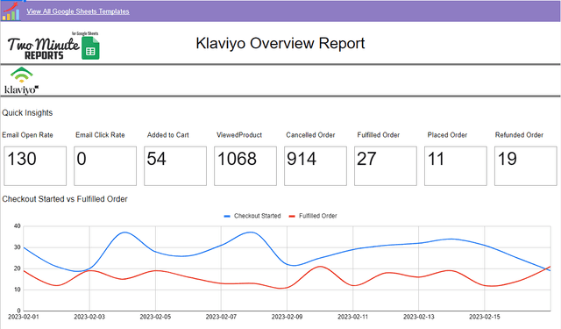The height and width of the screenshot is (329, 561).
Task: Open View All Google Sheets Templates link
Action: click(78, 11)
